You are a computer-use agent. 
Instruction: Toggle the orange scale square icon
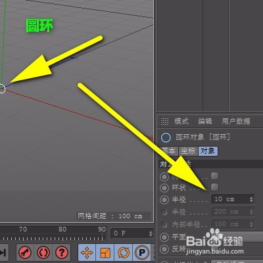click(x=105, y=252)
